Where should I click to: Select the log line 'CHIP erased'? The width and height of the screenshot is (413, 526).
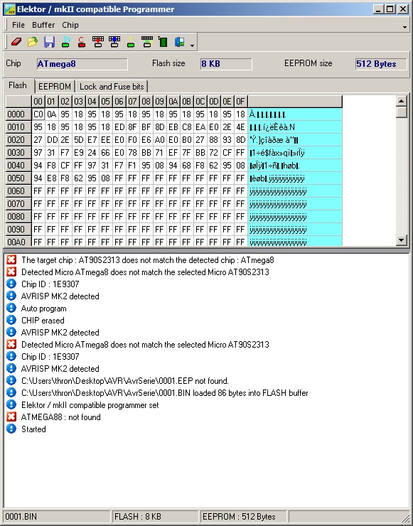coord(43,321)
